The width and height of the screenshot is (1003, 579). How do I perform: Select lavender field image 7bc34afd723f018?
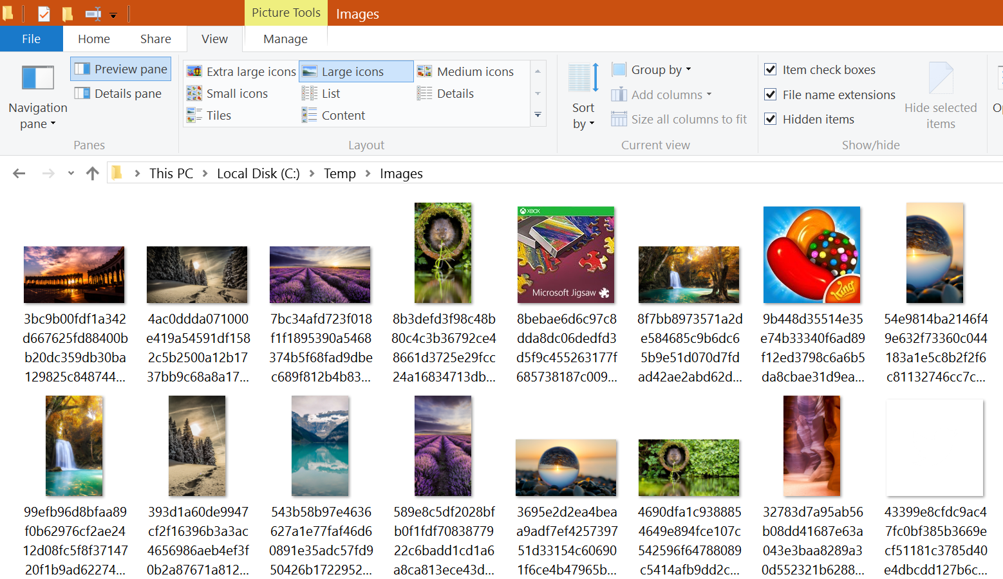[320, 275]
